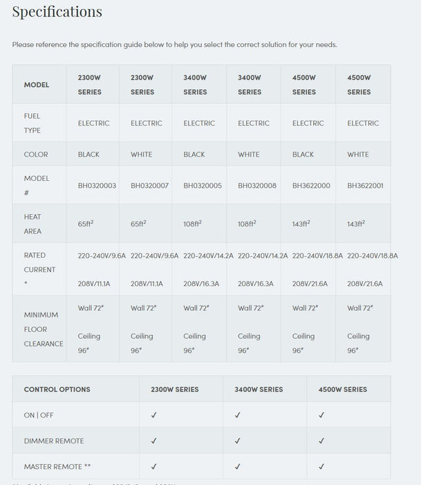Viewport: 421px width, 485px height.
Task: Click the Specifications heading
Action: click(57, 12)
